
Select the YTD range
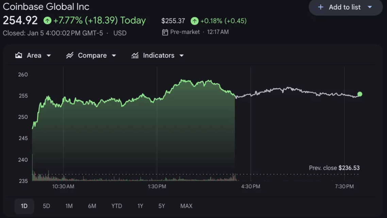click(117, 206)
